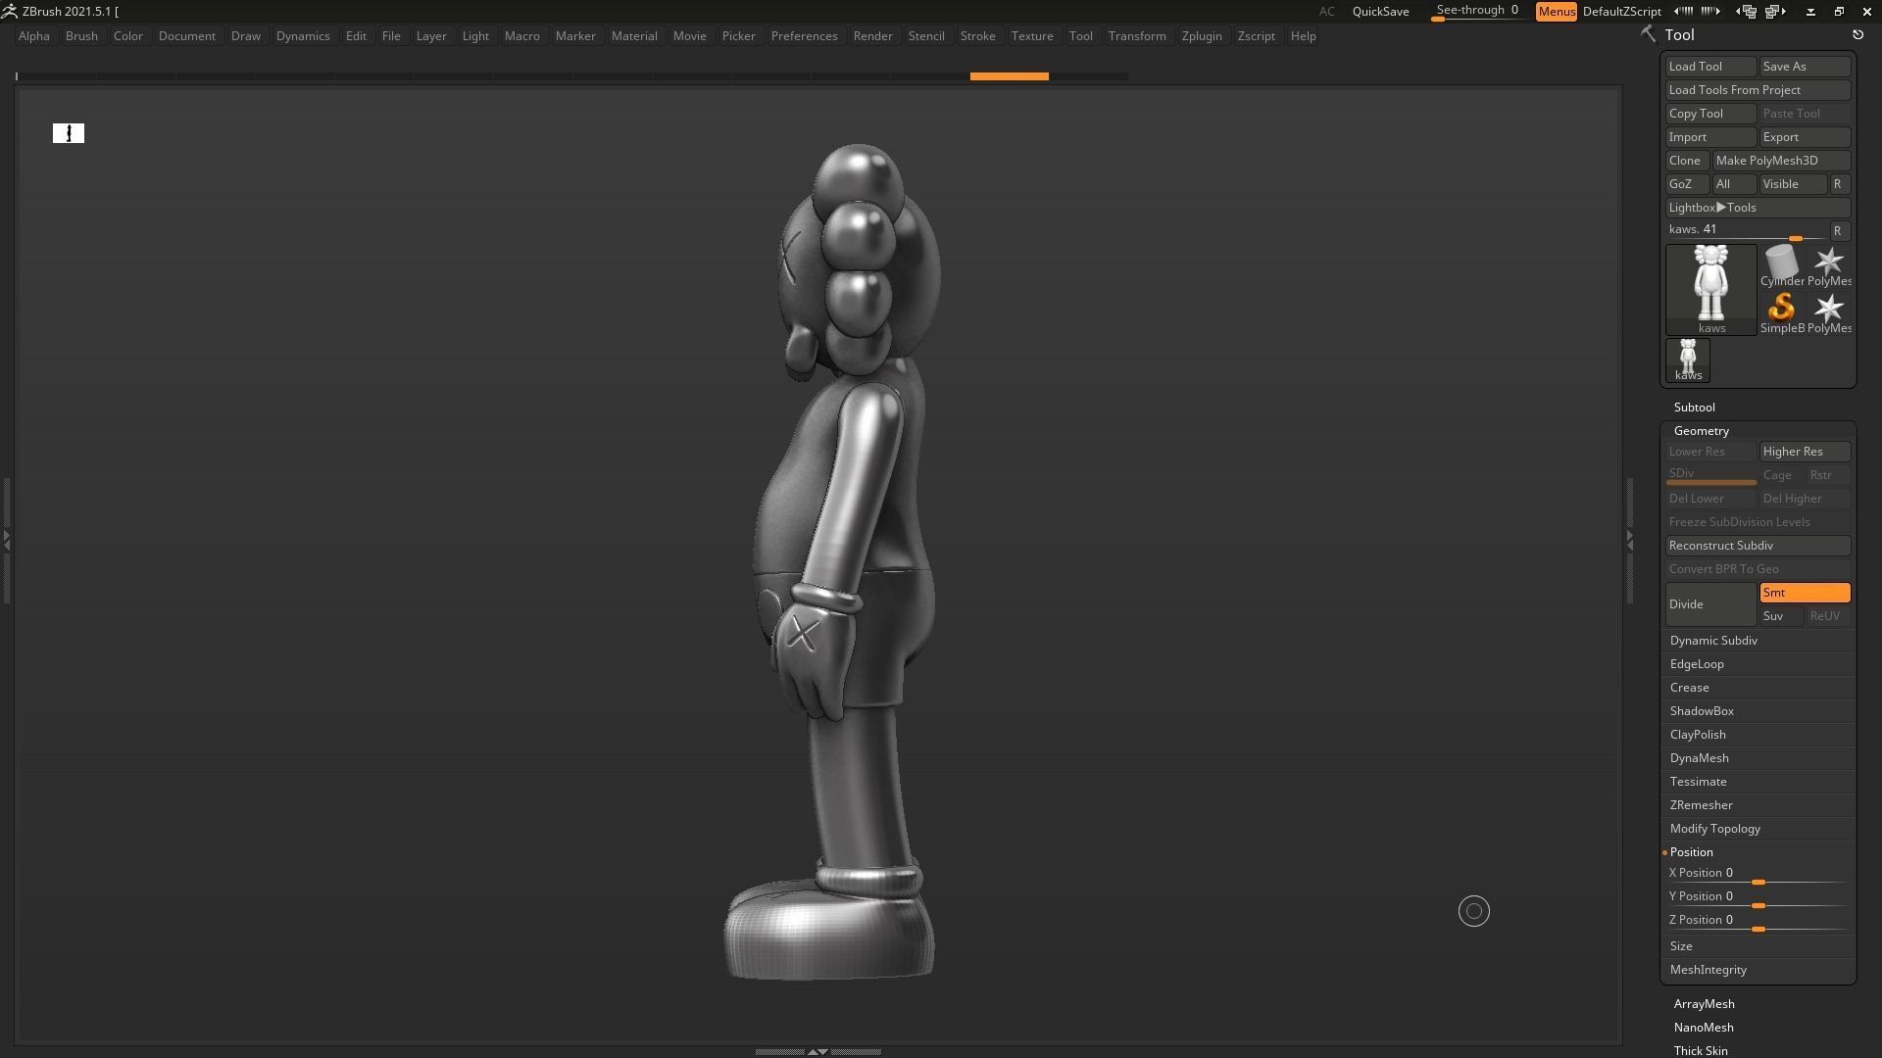
Task: Click the ZBrush logo icon
Action: 9,11
